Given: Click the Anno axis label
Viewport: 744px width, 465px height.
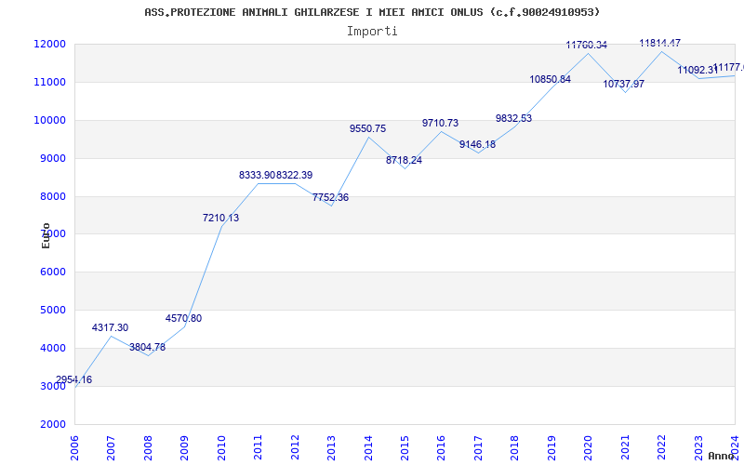Looking at the screenshot, I should [x=722, y=456].
